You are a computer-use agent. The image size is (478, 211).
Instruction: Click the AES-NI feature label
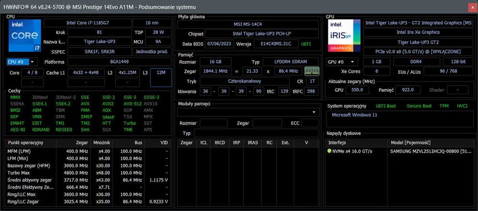coord(18,130)
